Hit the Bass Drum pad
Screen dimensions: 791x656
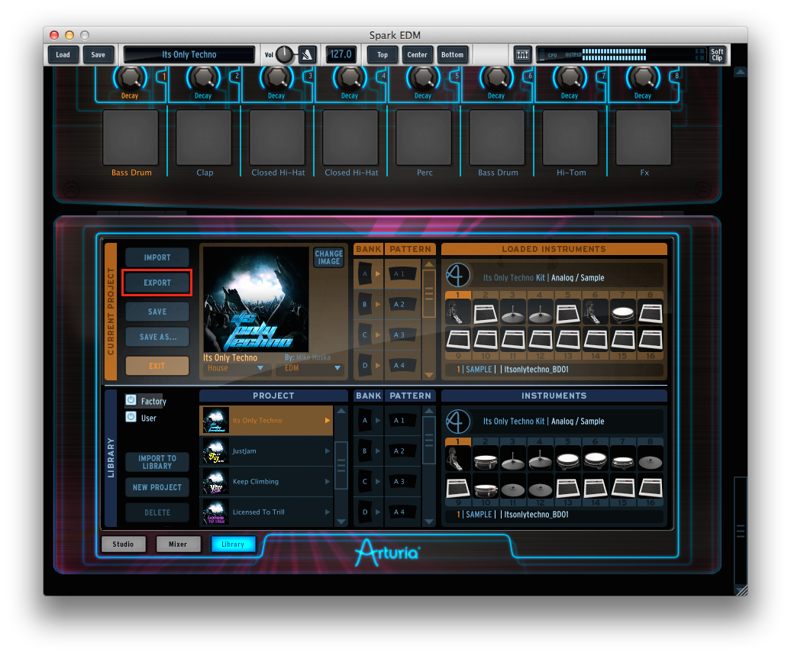tap(131, 137)
